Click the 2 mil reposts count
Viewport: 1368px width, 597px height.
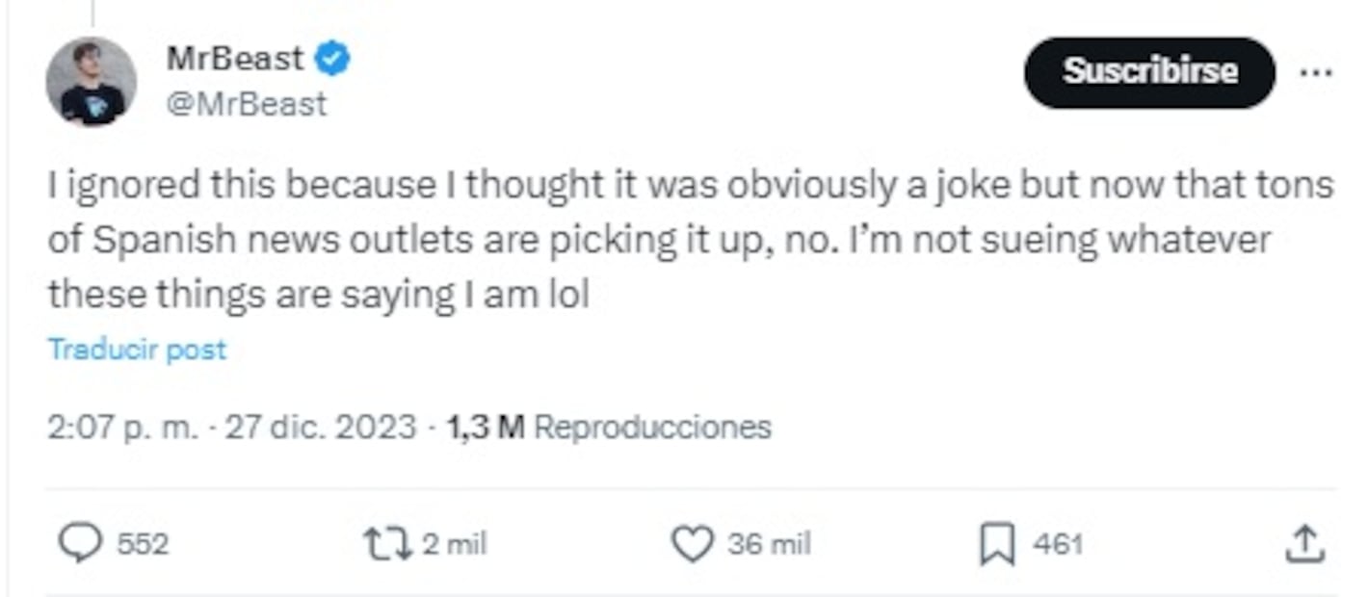(x=454, y=545)
